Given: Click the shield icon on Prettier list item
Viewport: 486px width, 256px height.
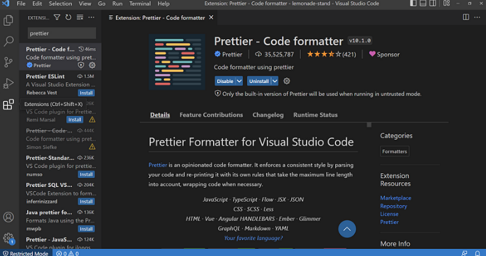Looking at the screenshot, I should [81, 66].
